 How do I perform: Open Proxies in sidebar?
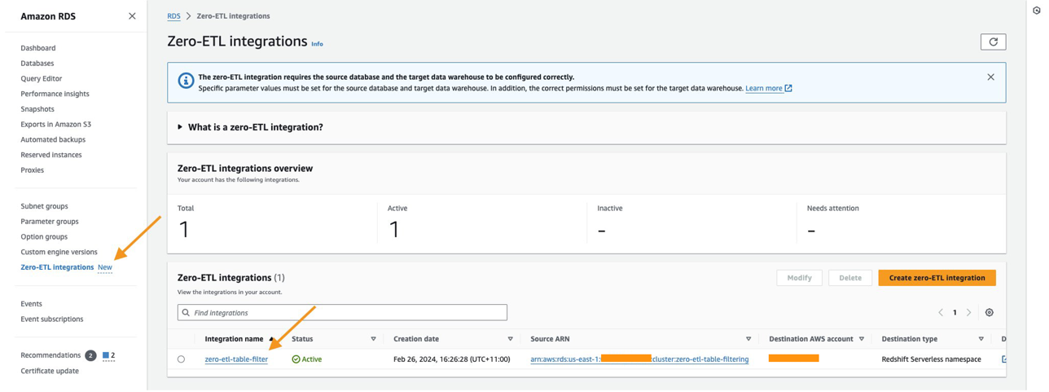tap(33, 170)
